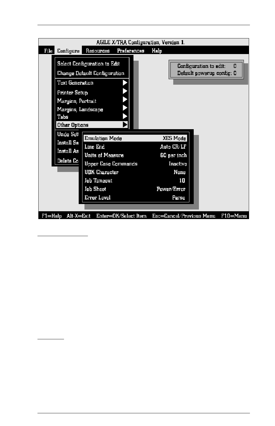The height and width of the screenshot is (426, 275).
Task: Select the Install As... menu entry
Action: click(x=68, y=151)
